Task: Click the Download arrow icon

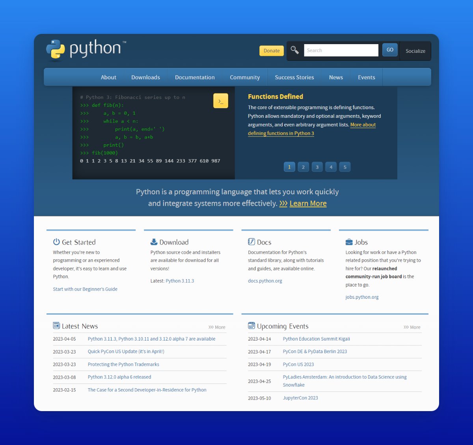Action: click(153, 241)
